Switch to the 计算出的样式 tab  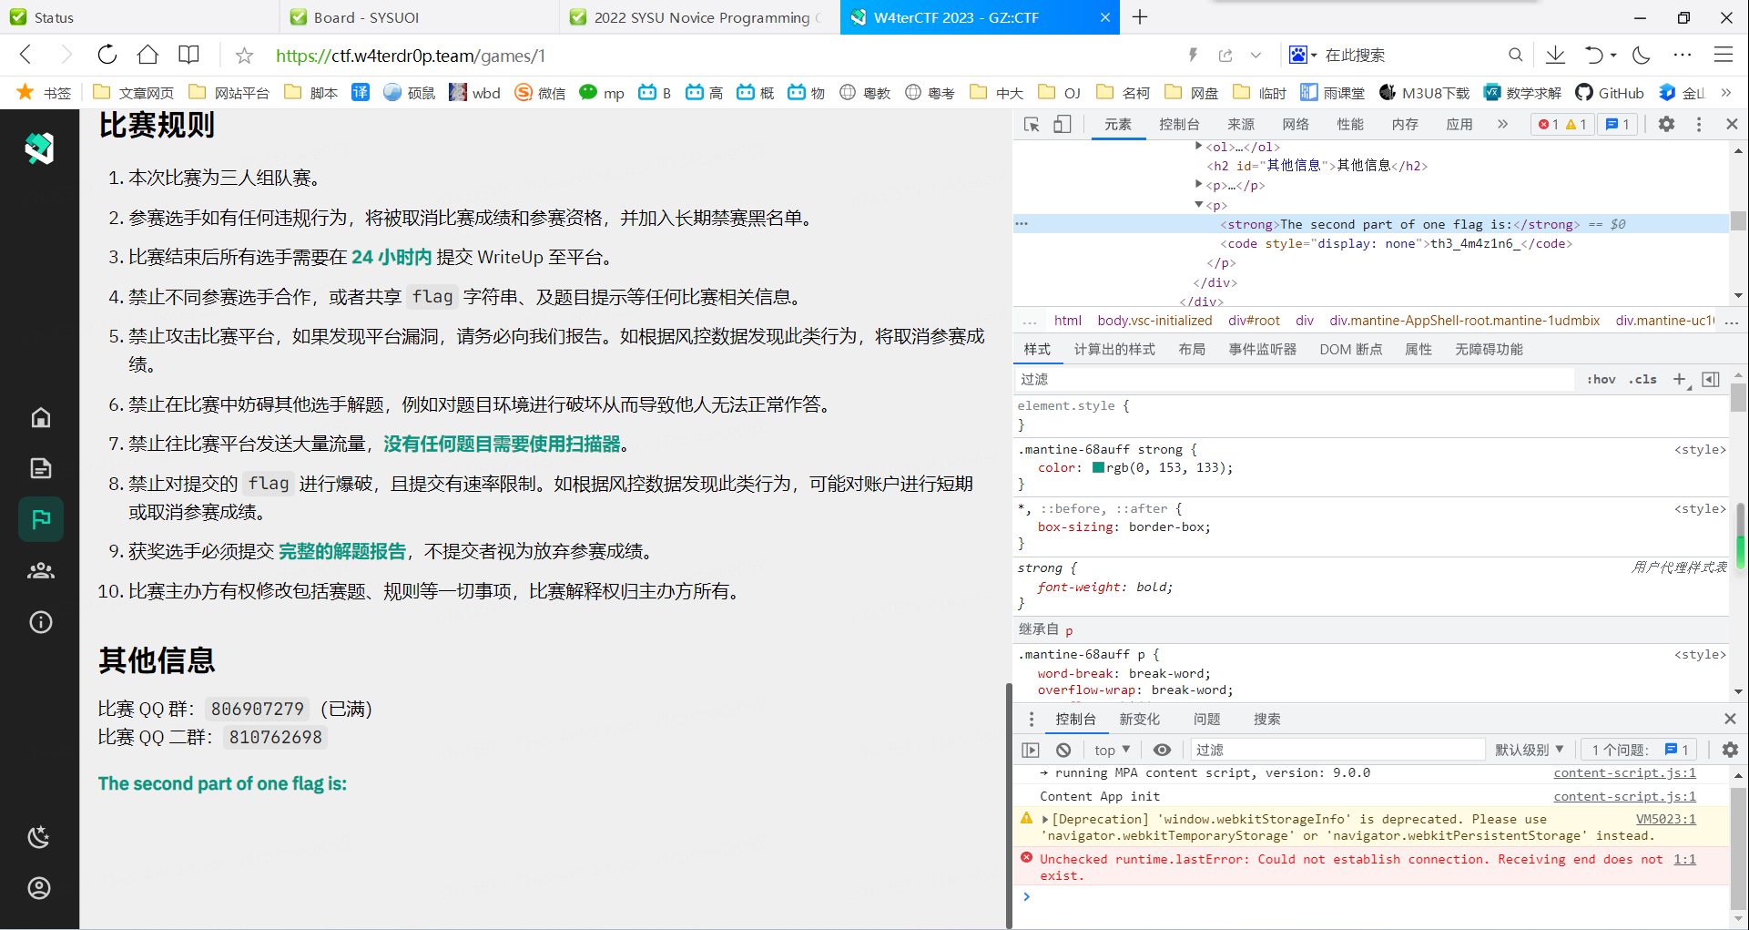[x=1113, y=350]
